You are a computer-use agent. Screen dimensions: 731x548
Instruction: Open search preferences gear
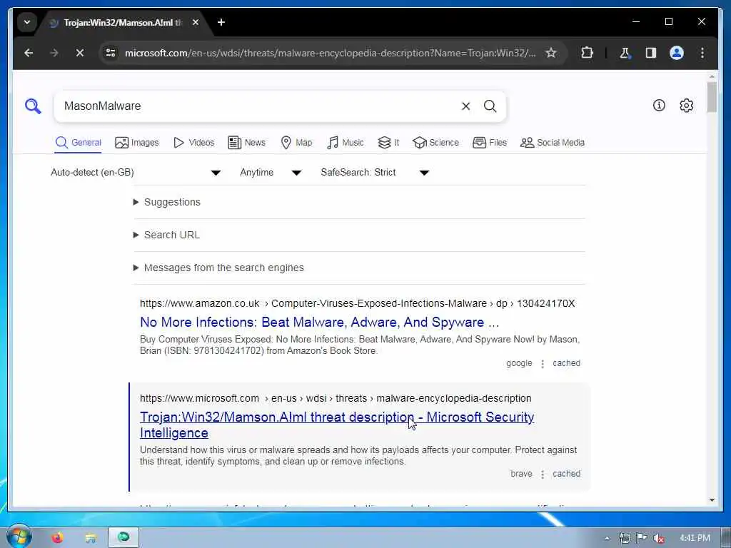coord(686,106)
